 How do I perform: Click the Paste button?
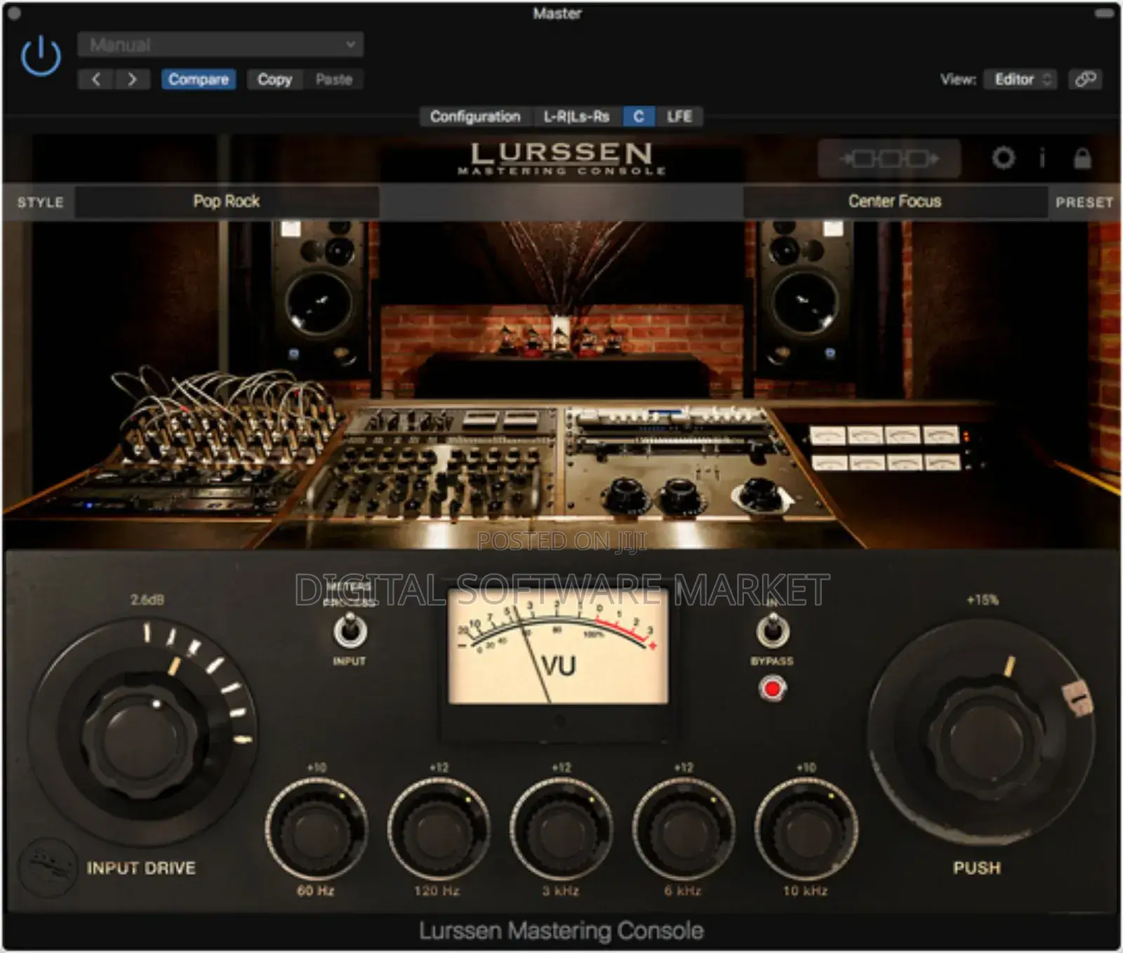click(x=333, y=79)
